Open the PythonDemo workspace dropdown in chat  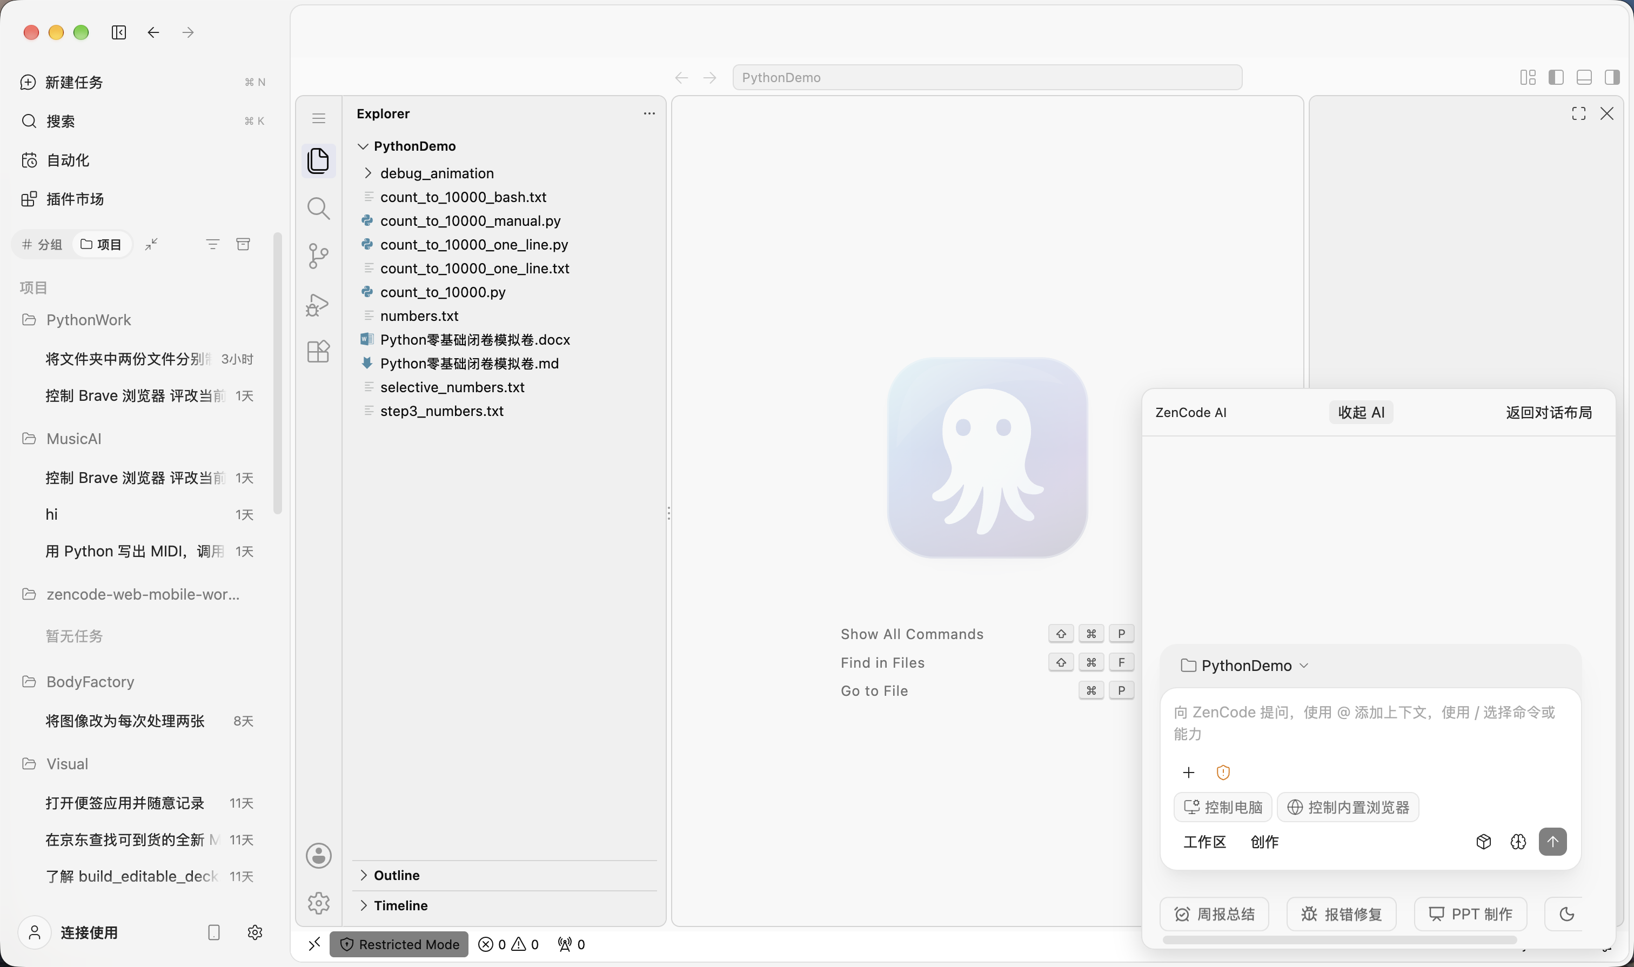[1245, 666]
